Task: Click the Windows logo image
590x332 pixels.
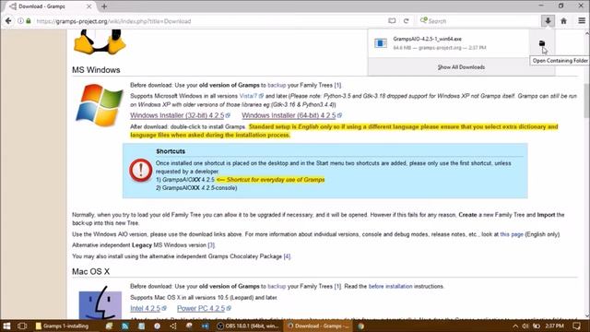Action: click(100, 105)
